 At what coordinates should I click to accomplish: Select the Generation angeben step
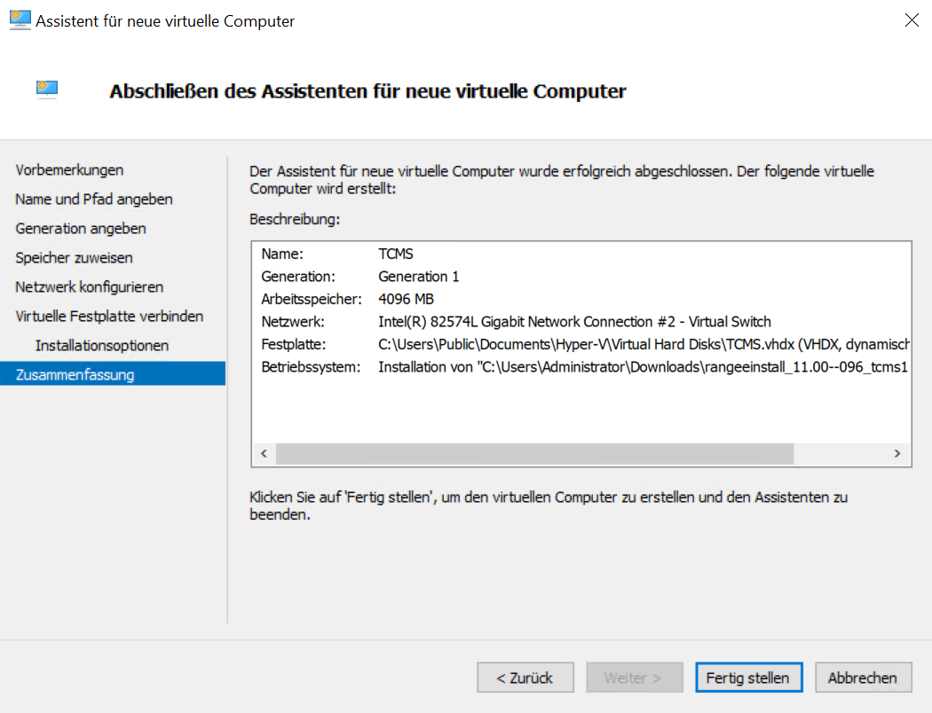point(81,229)
